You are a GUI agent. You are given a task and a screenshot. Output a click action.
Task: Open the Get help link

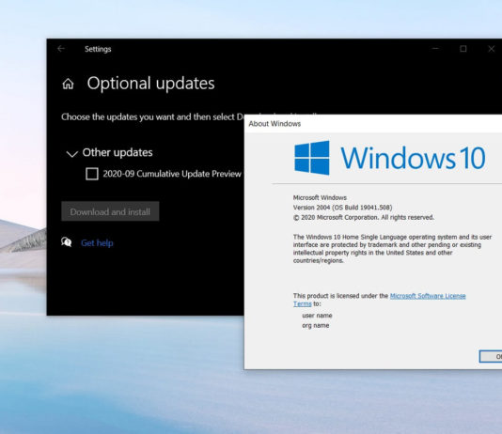97,243
